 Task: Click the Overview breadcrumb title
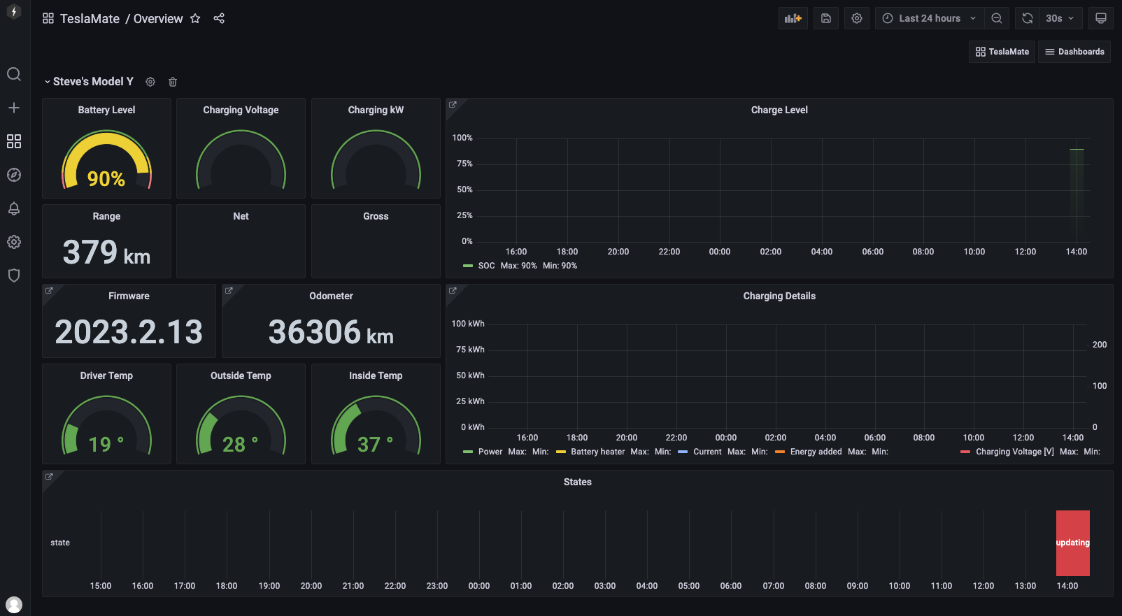coord(158,19)
